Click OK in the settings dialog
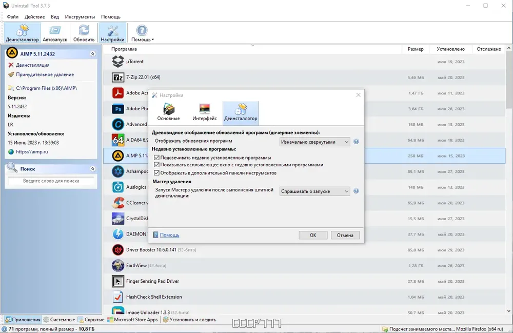This screenshot has width=513, height=333. click(x=313, y=235)
